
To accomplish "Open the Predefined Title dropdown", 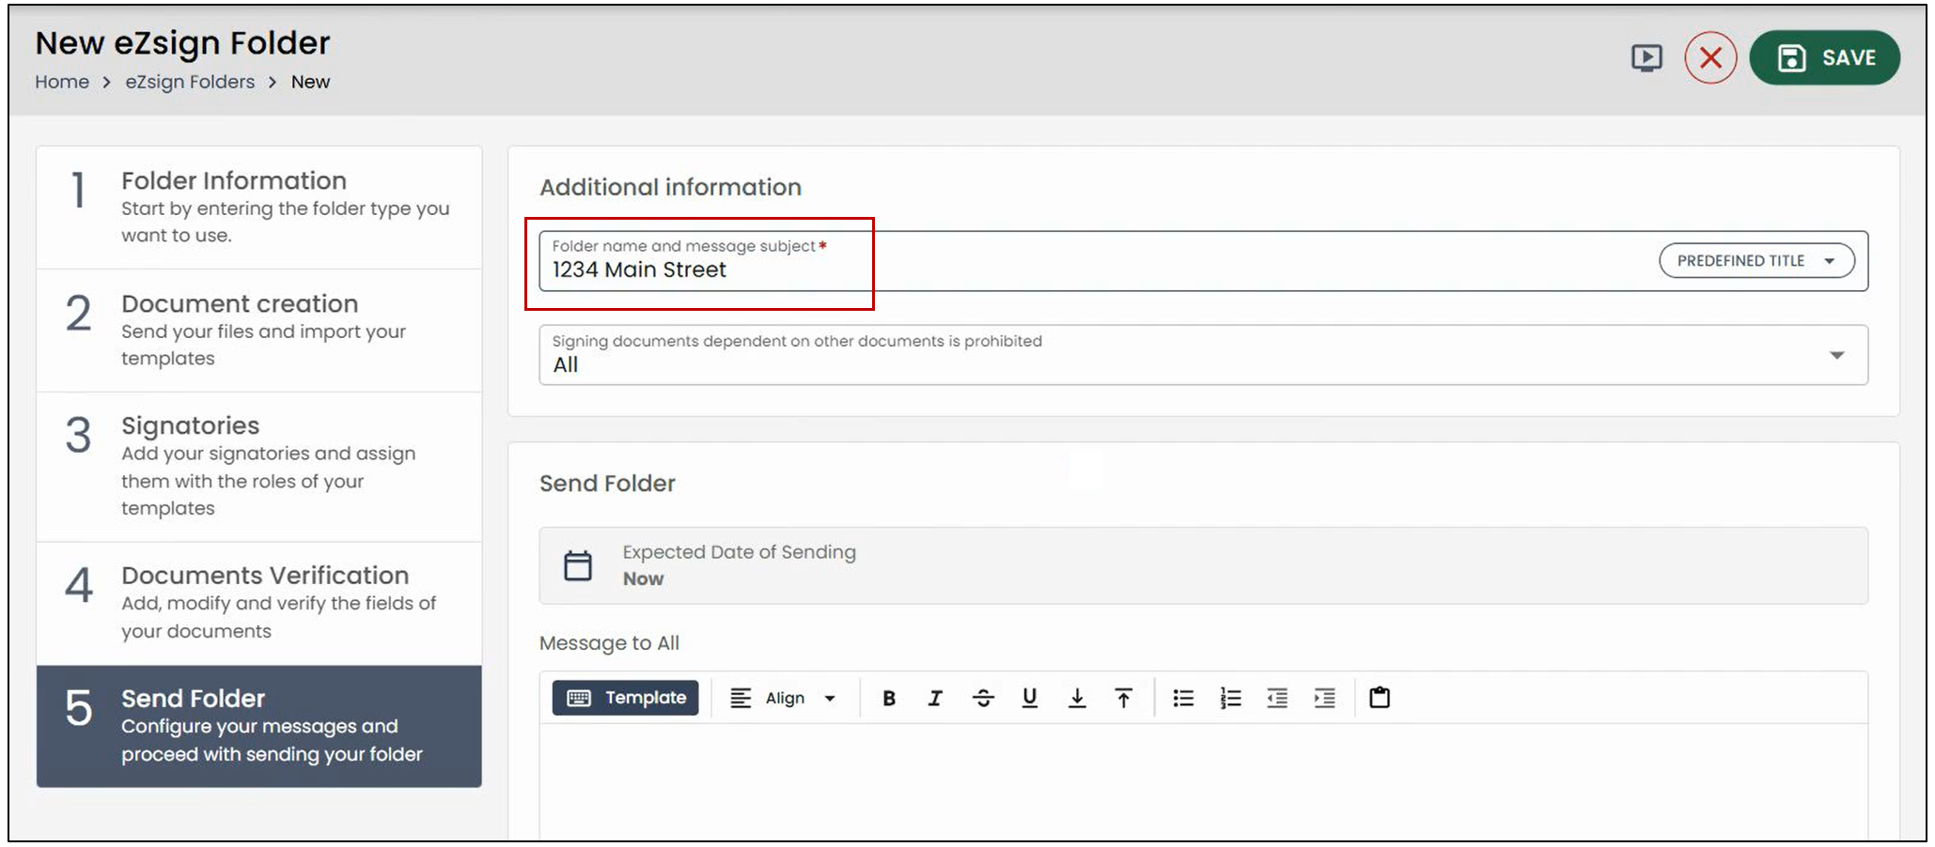I will coord(1756,260).
